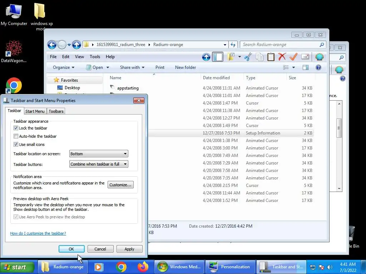366x274 pixels.
Task: Open the Folder Options icon dropdown arrow
Action: (x=239, y=57)
